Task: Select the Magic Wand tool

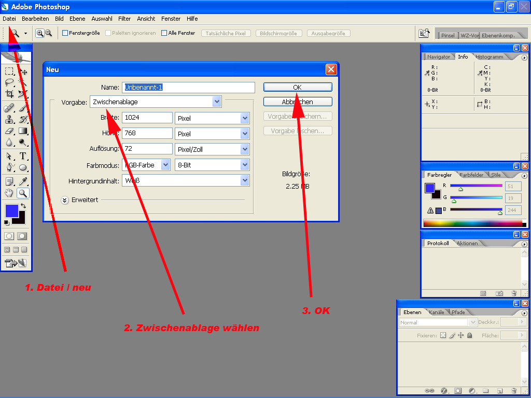Action: point(23,82)
